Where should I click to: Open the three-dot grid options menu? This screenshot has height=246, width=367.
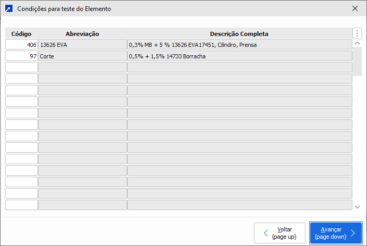click(357, 33)
